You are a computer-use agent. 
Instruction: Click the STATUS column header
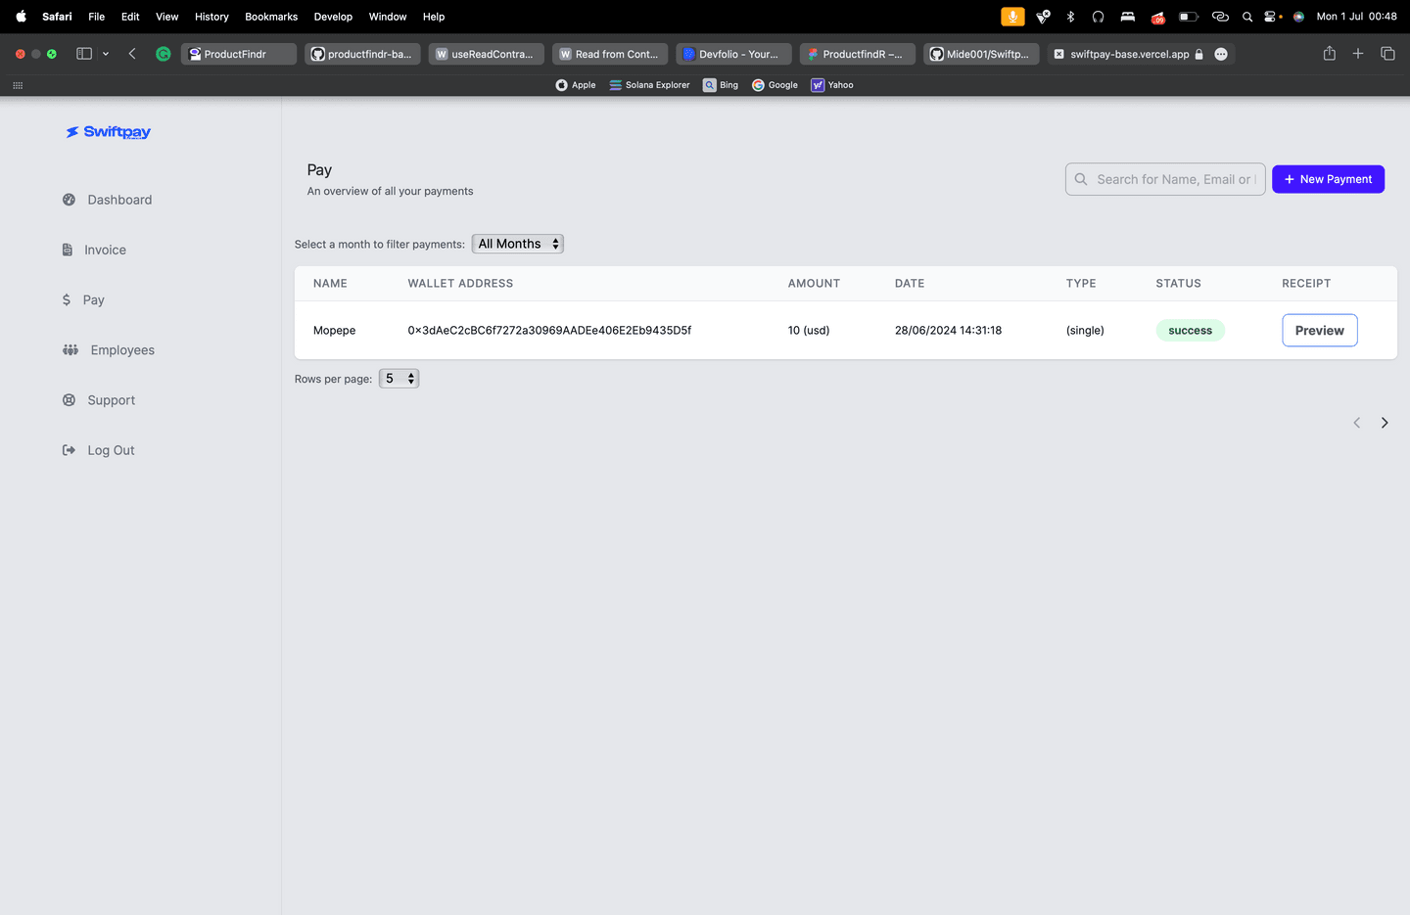(1178, 284)
